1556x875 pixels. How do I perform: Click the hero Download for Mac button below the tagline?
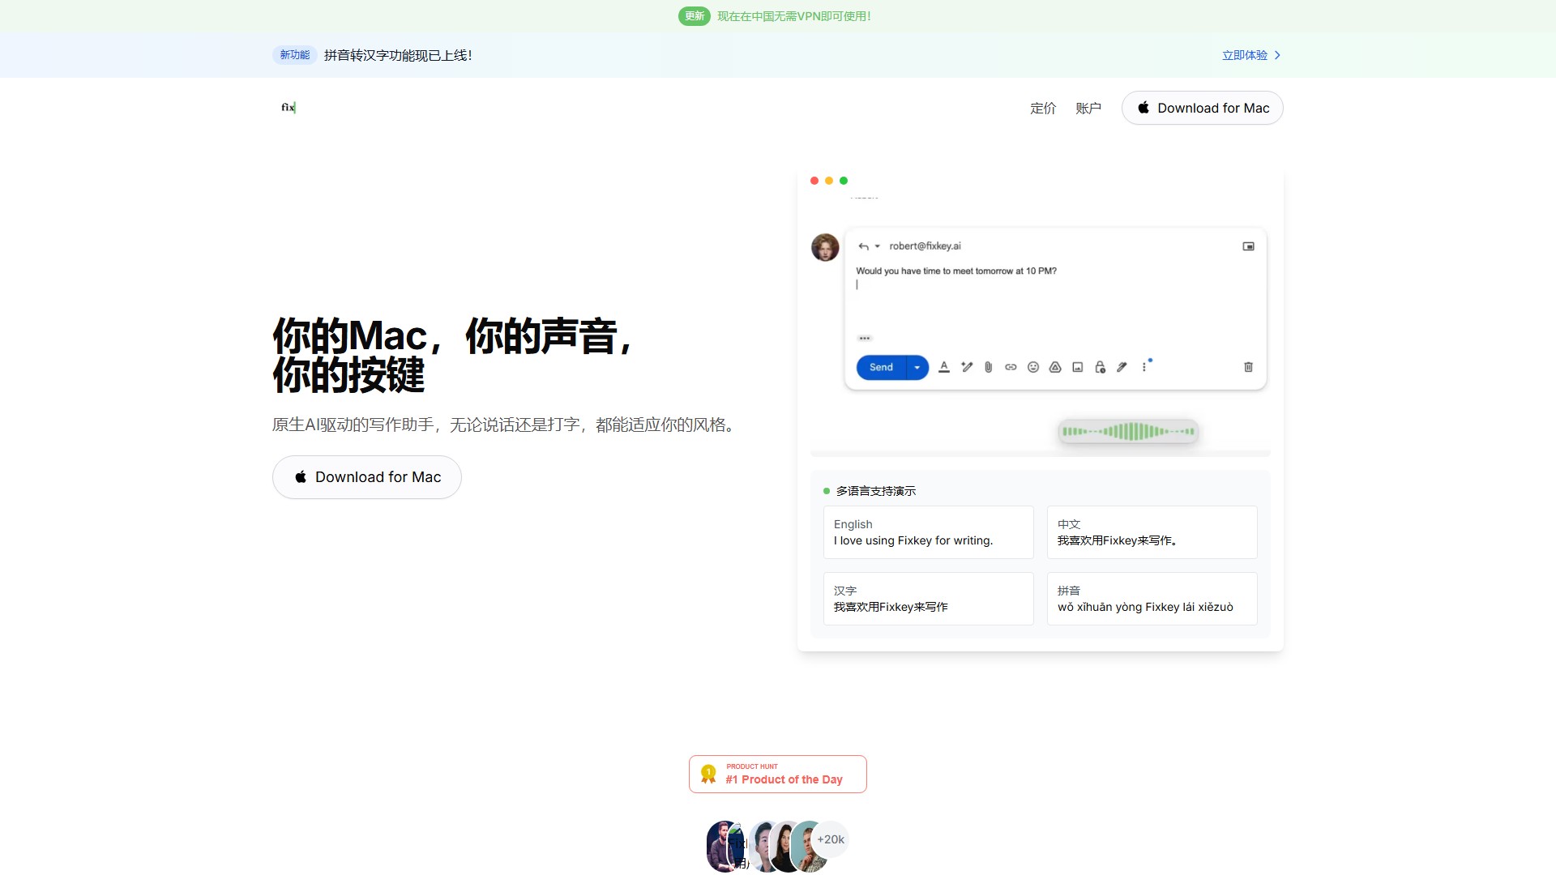367,477
